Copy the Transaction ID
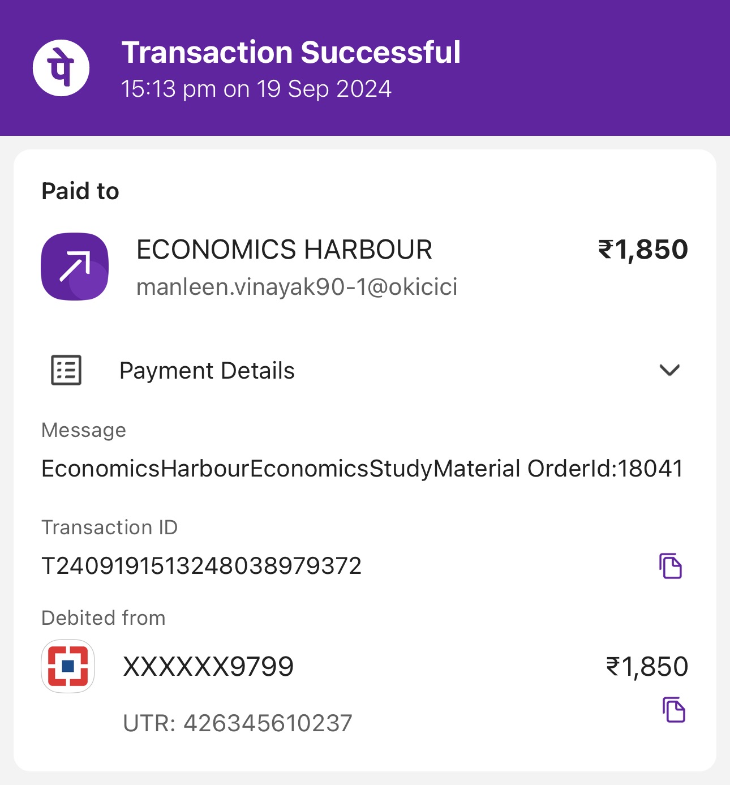The width and height of the screenshot is (730, 785). point(671,565)
